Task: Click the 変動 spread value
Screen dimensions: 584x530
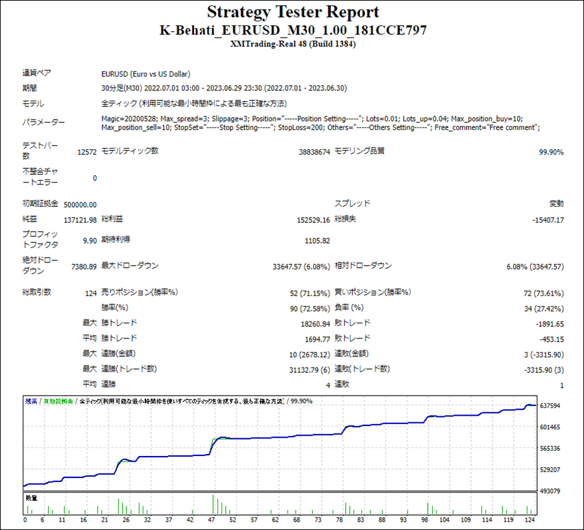Action: pos(557,203)
